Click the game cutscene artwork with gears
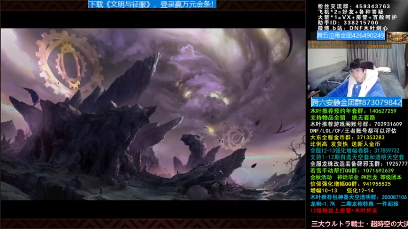Viewport: 408px width, 229px height. (x=153, y=114)
